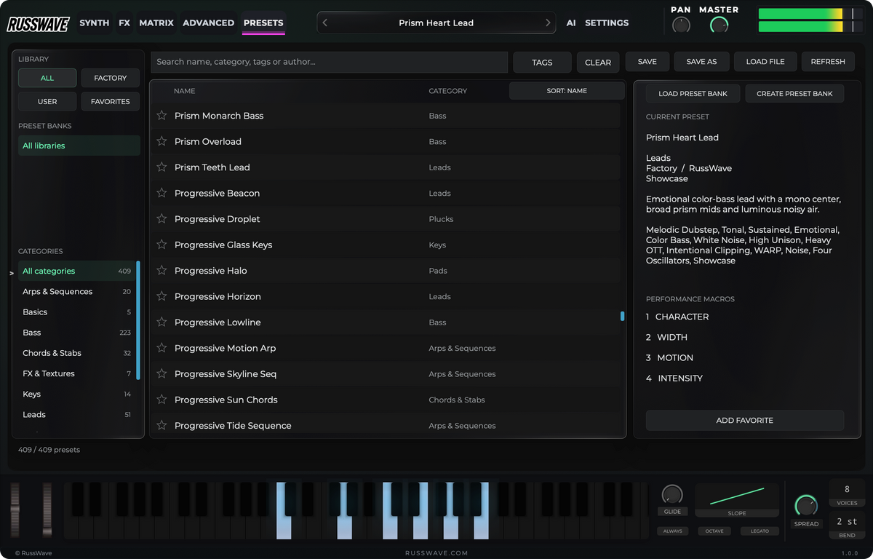This screenshot has width=873, height=559.
Task: Open the TAGS filter menu
Action: click(542, 63)
